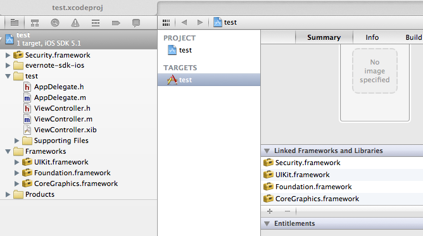The width and height of the screenshot is (423, 236).
Task: Remove framework with the minus button
Action: [x=287, y=211]
